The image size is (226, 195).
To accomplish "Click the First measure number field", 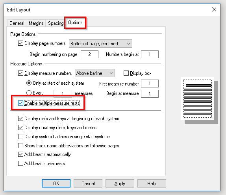I will pos(150,84).
